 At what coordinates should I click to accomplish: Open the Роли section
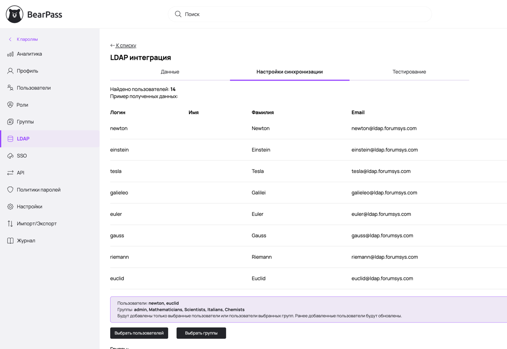[23, 104]
